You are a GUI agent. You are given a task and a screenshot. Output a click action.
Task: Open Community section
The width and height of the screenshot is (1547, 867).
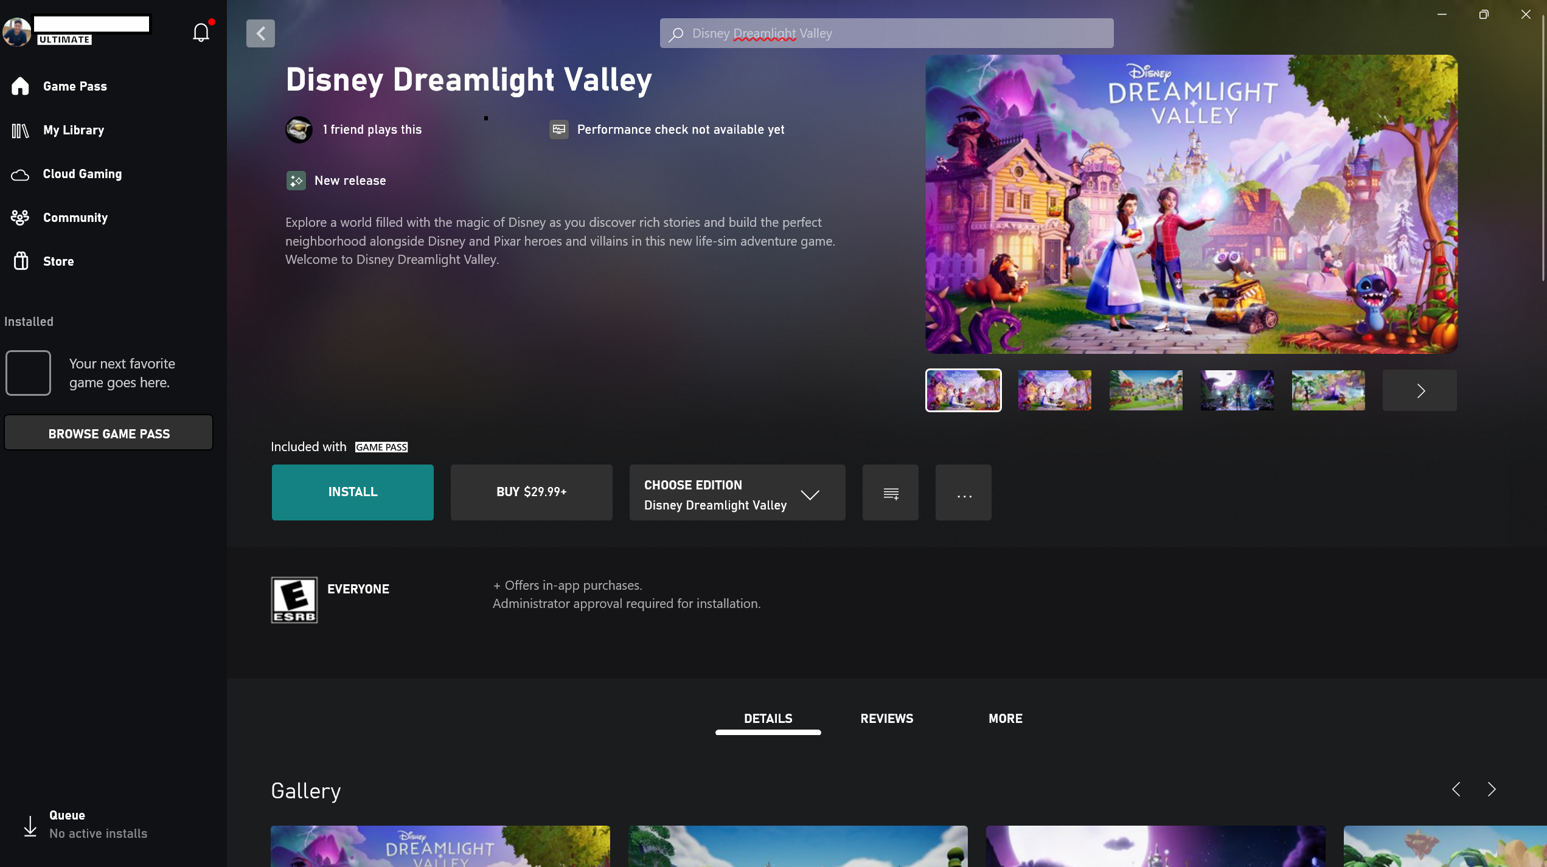coord(74,218)
